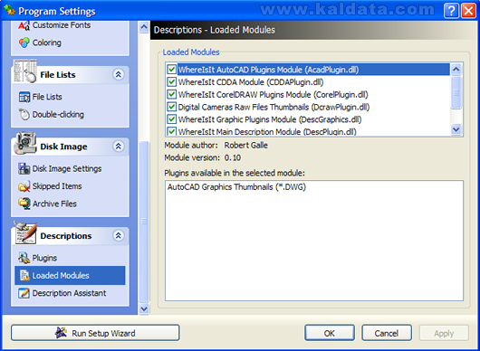
Task: Click the Apply button
Action: pyautogui.click(x=444, y=333)
